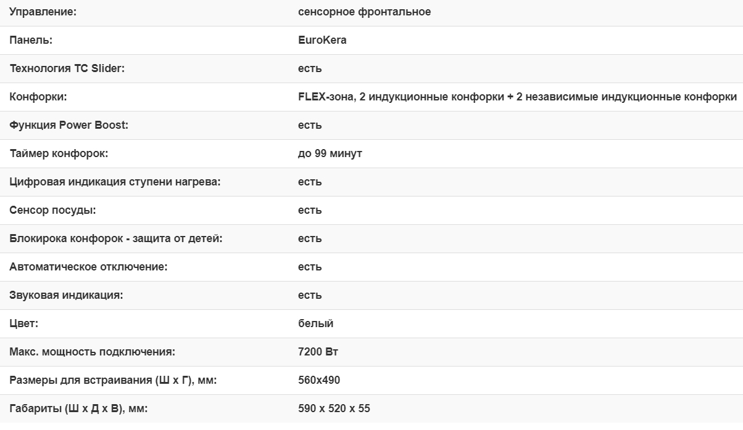Screen dimensions: 743x430
Task: Select the "590 x 520 x 55" dimensions value
Action: click(x=334, y=408)
